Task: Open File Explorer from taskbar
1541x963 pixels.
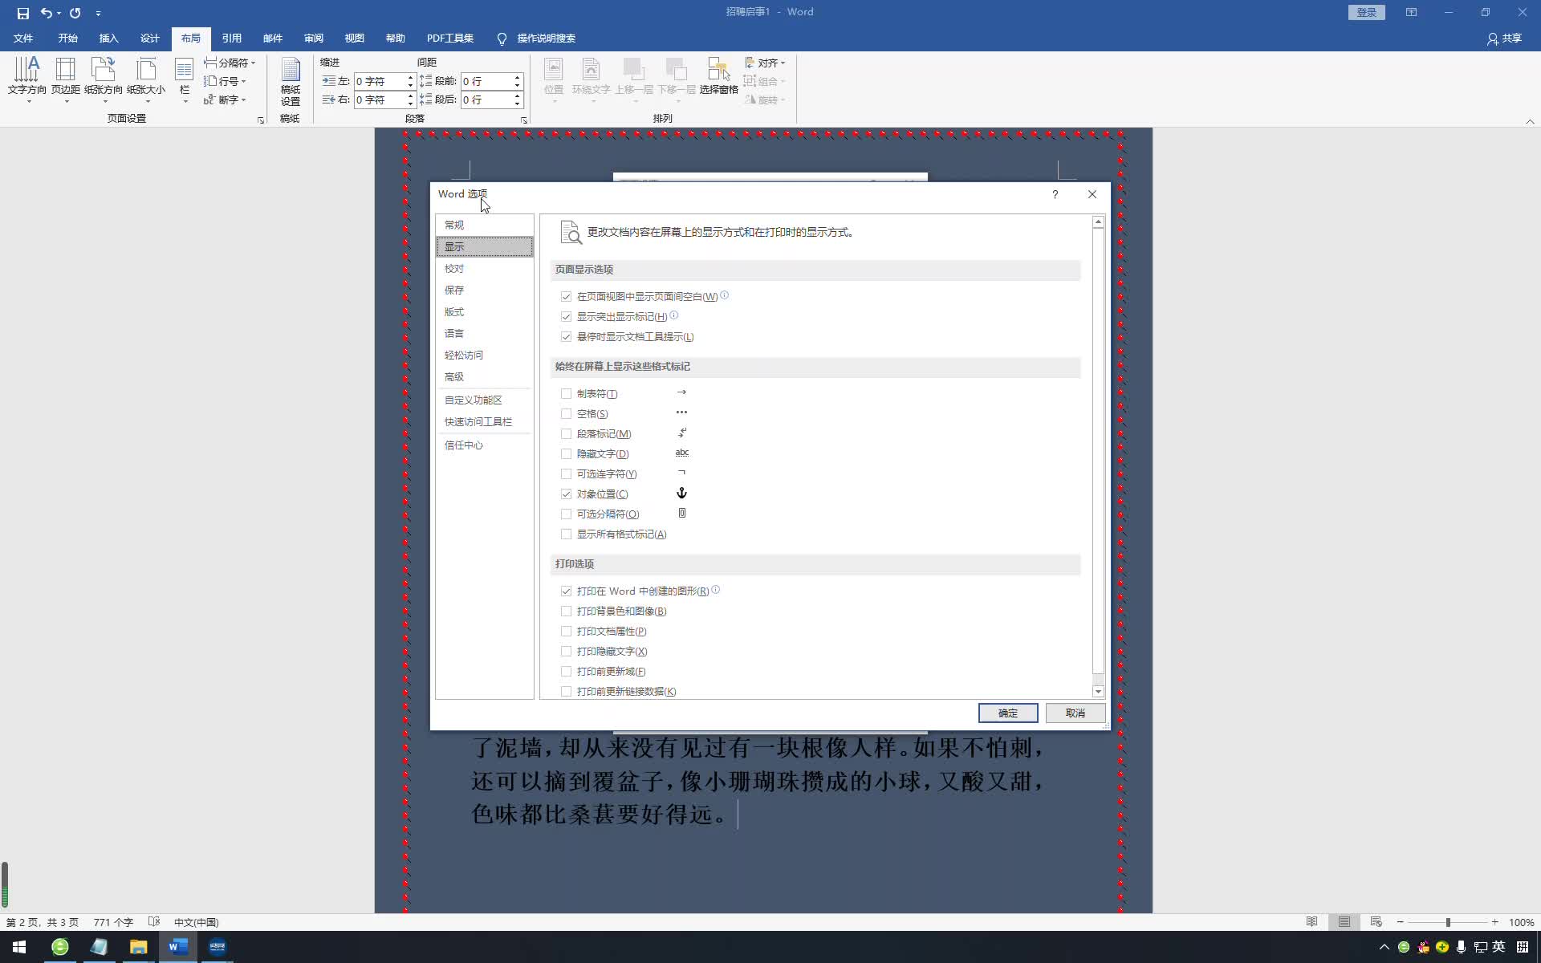Action: 138,947
